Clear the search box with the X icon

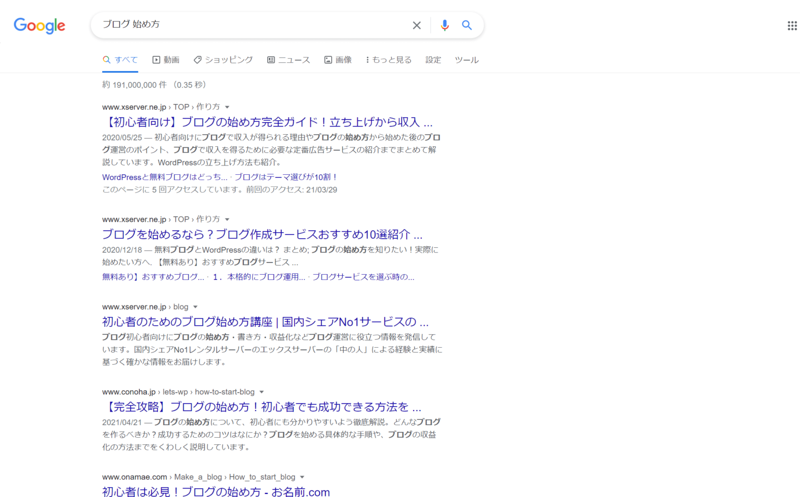pos(417,25)
